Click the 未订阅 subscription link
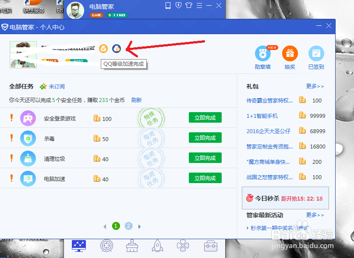Image resolution: width=354 pixels, height=258 pixels. pos(57,86)
